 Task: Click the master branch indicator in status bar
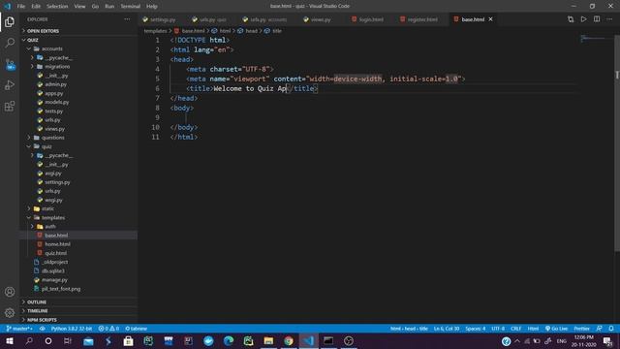click(19, 329)
